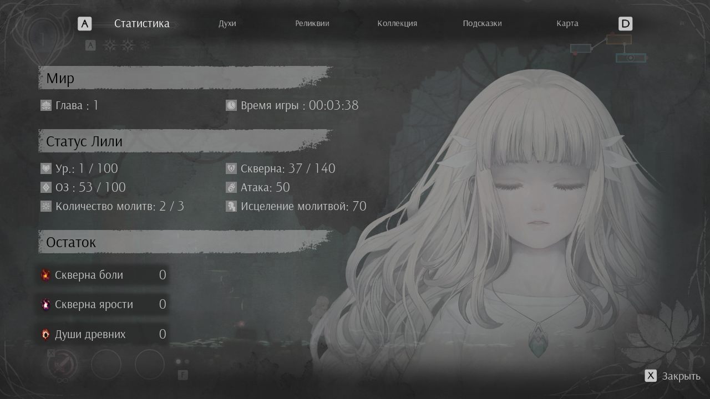
Task: Click the X key close icon
Action: point(651,376)
